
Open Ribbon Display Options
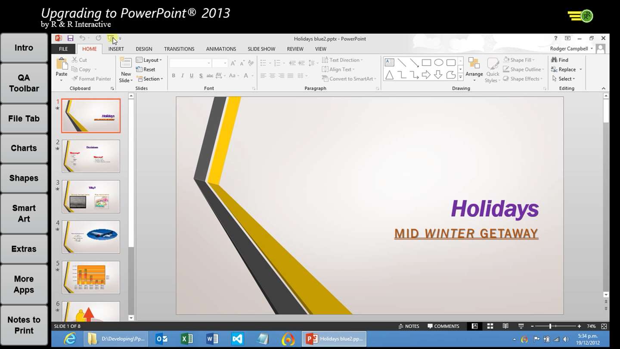(567, 38)
